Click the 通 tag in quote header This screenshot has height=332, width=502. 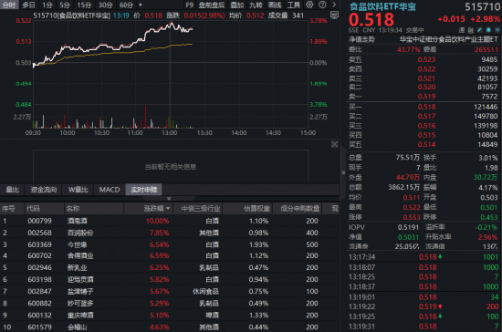point(461,30)
